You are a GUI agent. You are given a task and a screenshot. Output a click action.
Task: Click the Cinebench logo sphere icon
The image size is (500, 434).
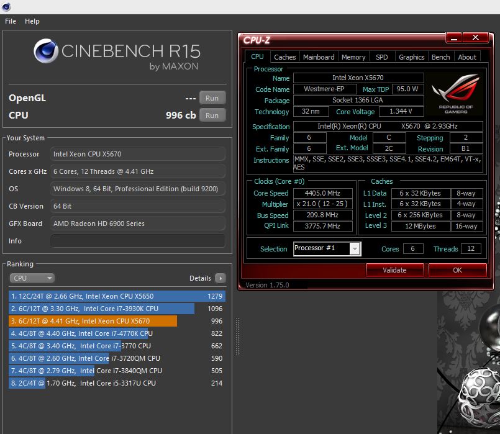click(x=46, y=51)
